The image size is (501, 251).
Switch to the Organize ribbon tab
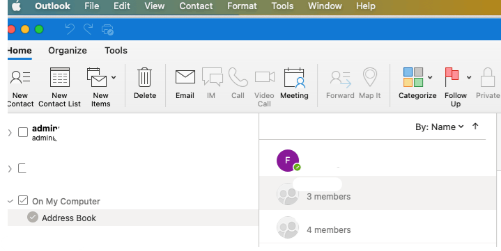68,50
